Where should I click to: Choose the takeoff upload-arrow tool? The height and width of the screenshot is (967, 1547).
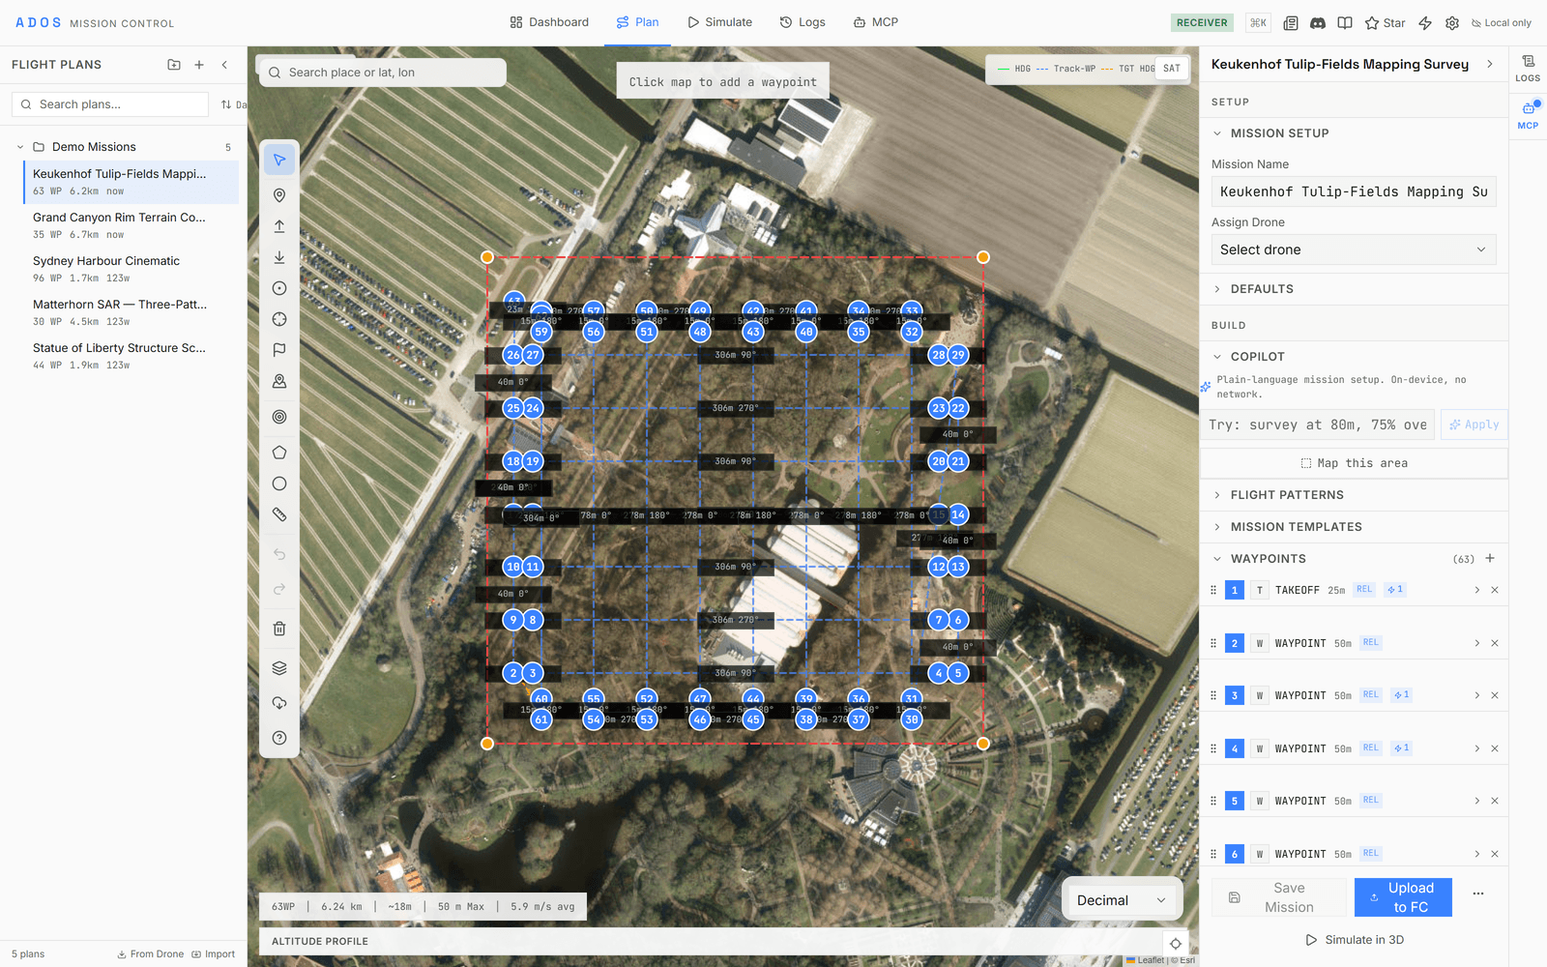(279, 226)
